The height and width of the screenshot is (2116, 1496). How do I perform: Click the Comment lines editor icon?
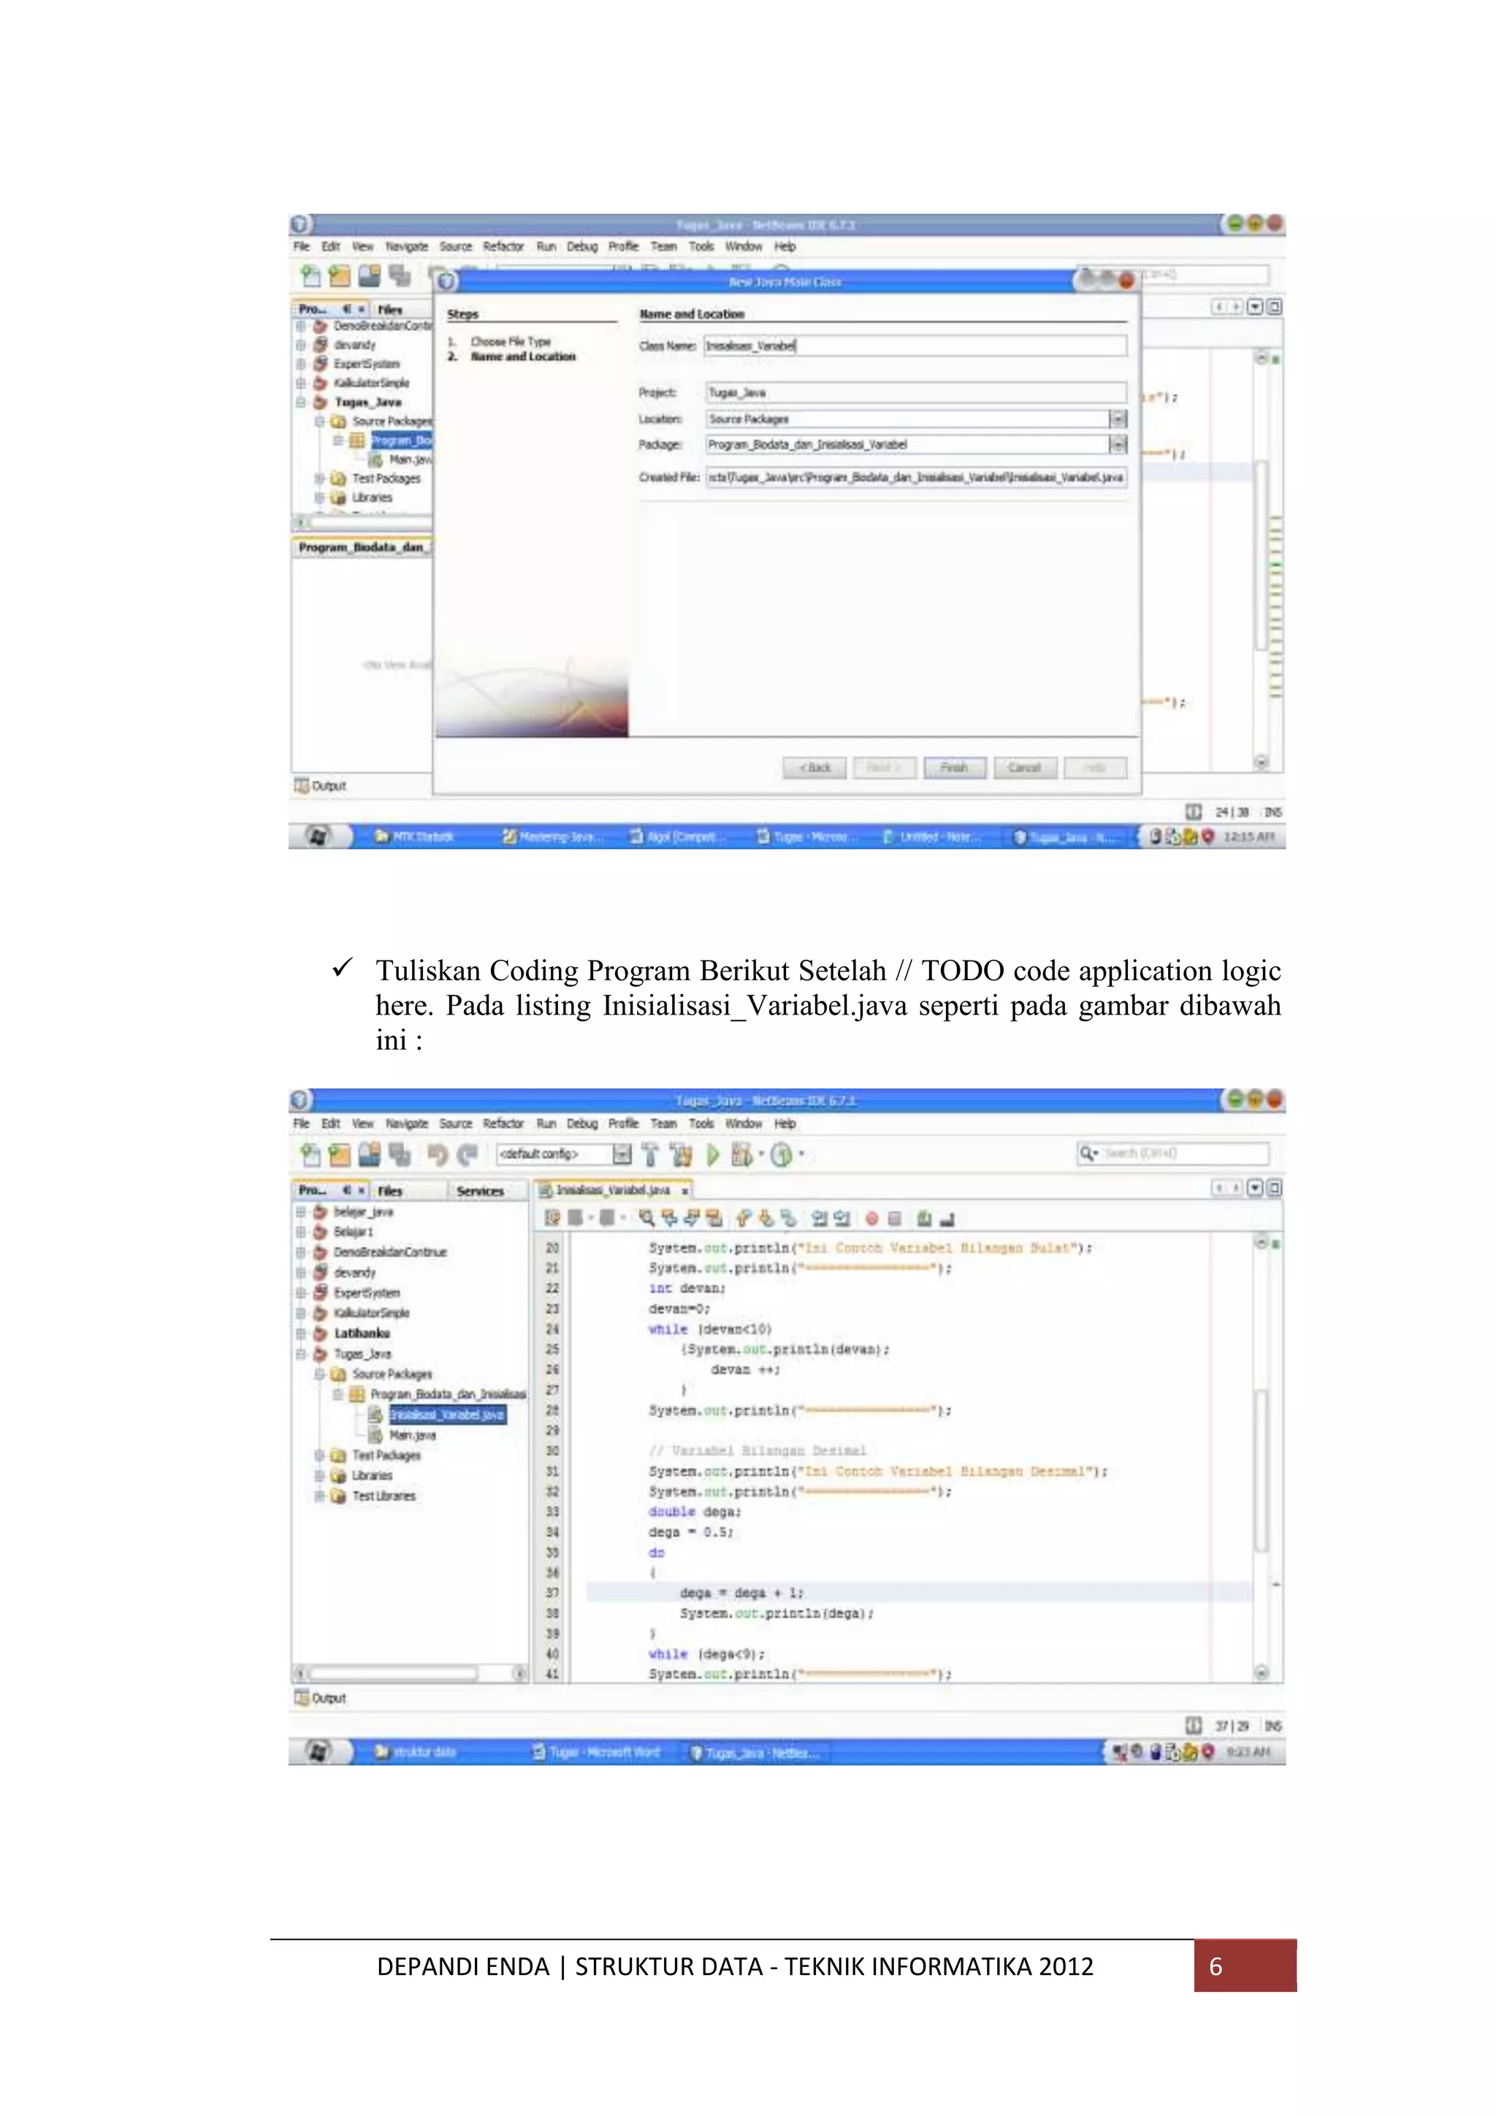coord(923,1218)
